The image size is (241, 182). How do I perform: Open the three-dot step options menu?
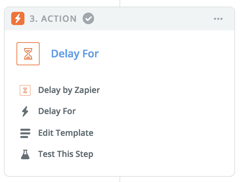tap(218, 19)
